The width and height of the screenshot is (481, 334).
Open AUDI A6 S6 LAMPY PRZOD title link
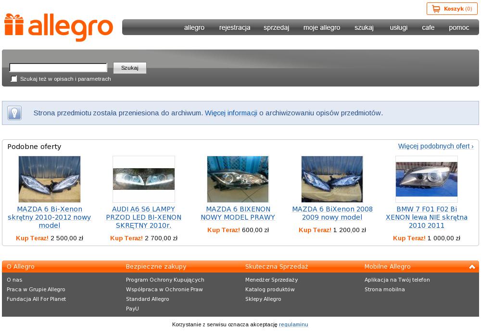tap(143, 217)
